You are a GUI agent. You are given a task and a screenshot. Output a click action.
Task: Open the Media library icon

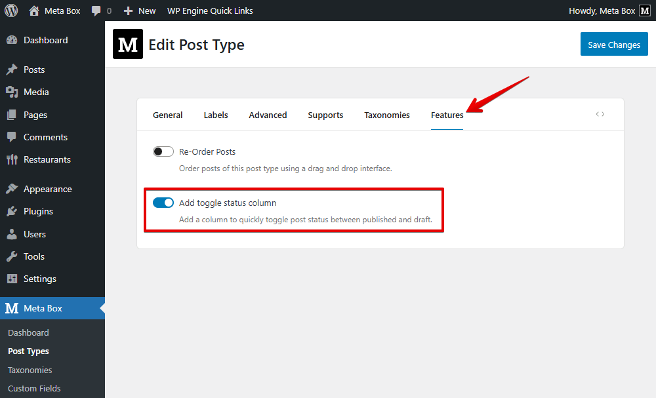(13, 92)
